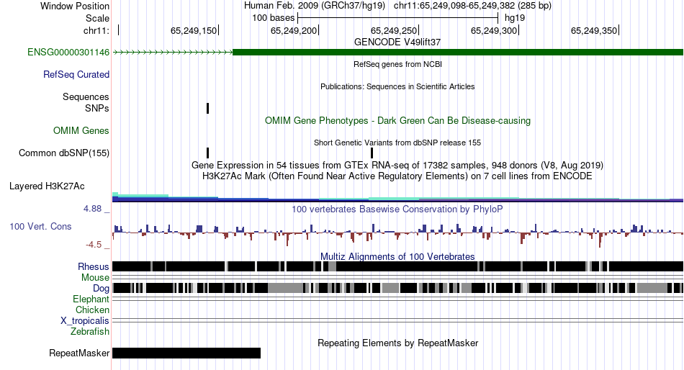Click the Zebrafish alignment row label
This screenshot has width=684, height=370.
(90, 332)
